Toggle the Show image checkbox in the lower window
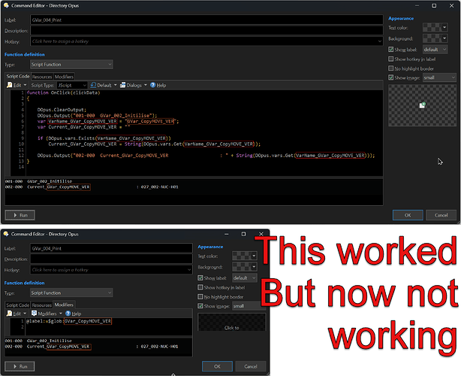Image resolution: width=461 pixels, height=376 pixels. coord(201,305)
